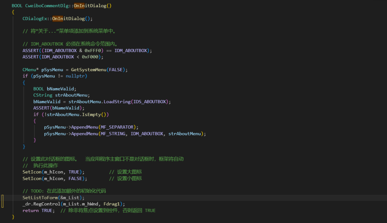Click the return TRUE statement
The image size is (387, 223).
pyautogui.click(x=38, y=210)
